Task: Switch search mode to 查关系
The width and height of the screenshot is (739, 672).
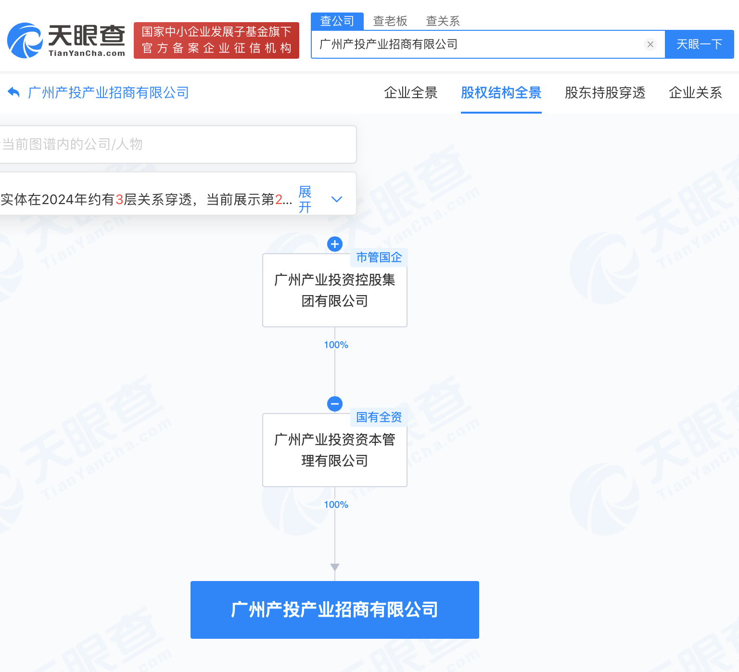Action: coord(443,21)
